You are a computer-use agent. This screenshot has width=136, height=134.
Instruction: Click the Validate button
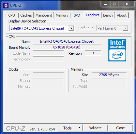click(x=96, y=128)
